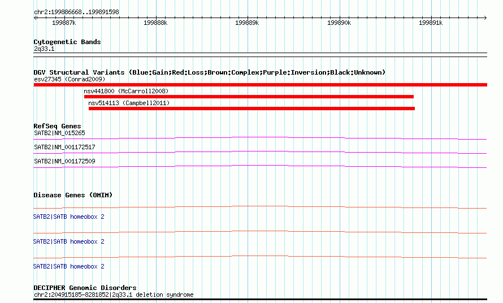The width and height of the screenshot is (503, 303).
Task: Open the second SATB2|SATB homeobox 2 link
Action: coord(68,241)
